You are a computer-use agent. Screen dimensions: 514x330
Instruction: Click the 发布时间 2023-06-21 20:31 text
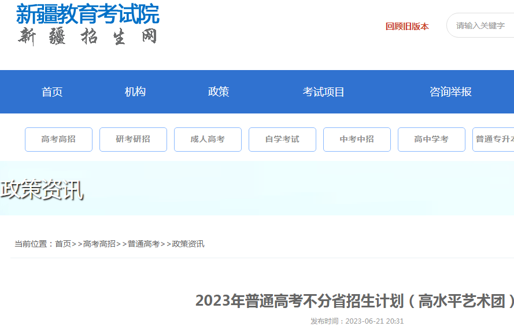(x=357, y=321)
